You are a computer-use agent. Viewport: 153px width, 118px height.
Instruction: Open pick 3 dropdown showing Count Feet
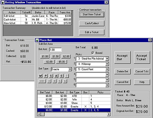tap(107, 69)
